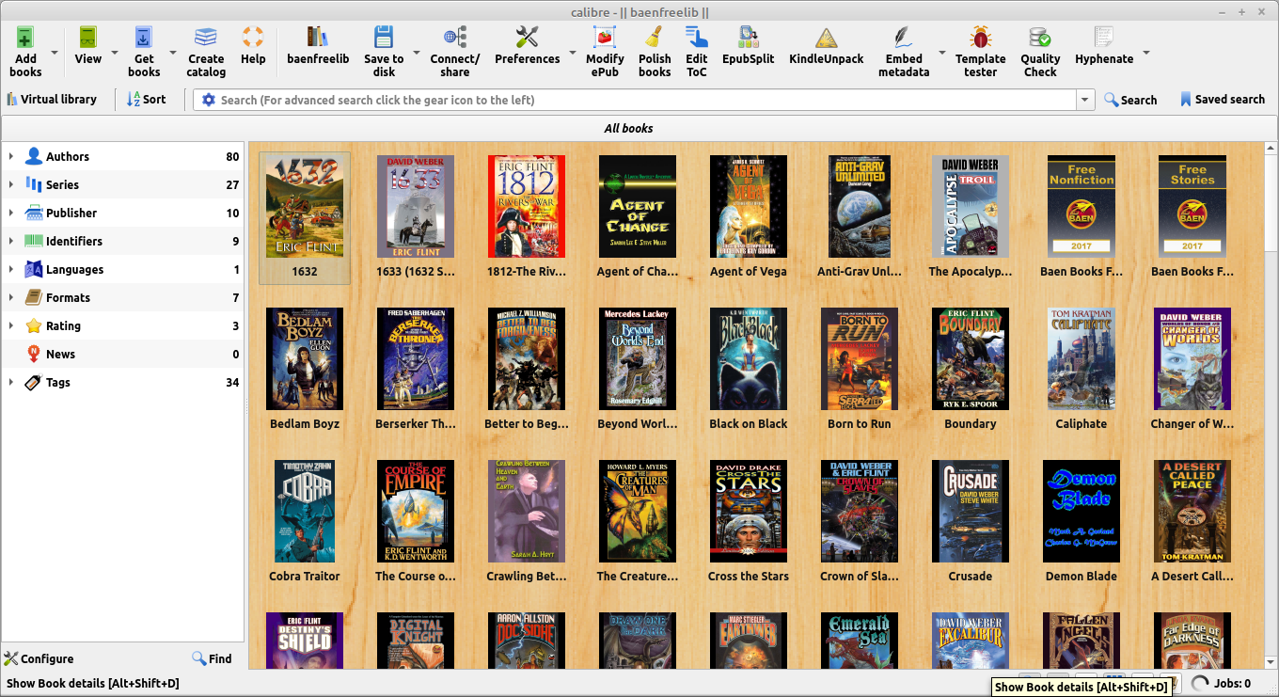The height and width of the screenshot is (697, 1279).
Task: Open the Template tester bug icon
Action: click(981, 38)
